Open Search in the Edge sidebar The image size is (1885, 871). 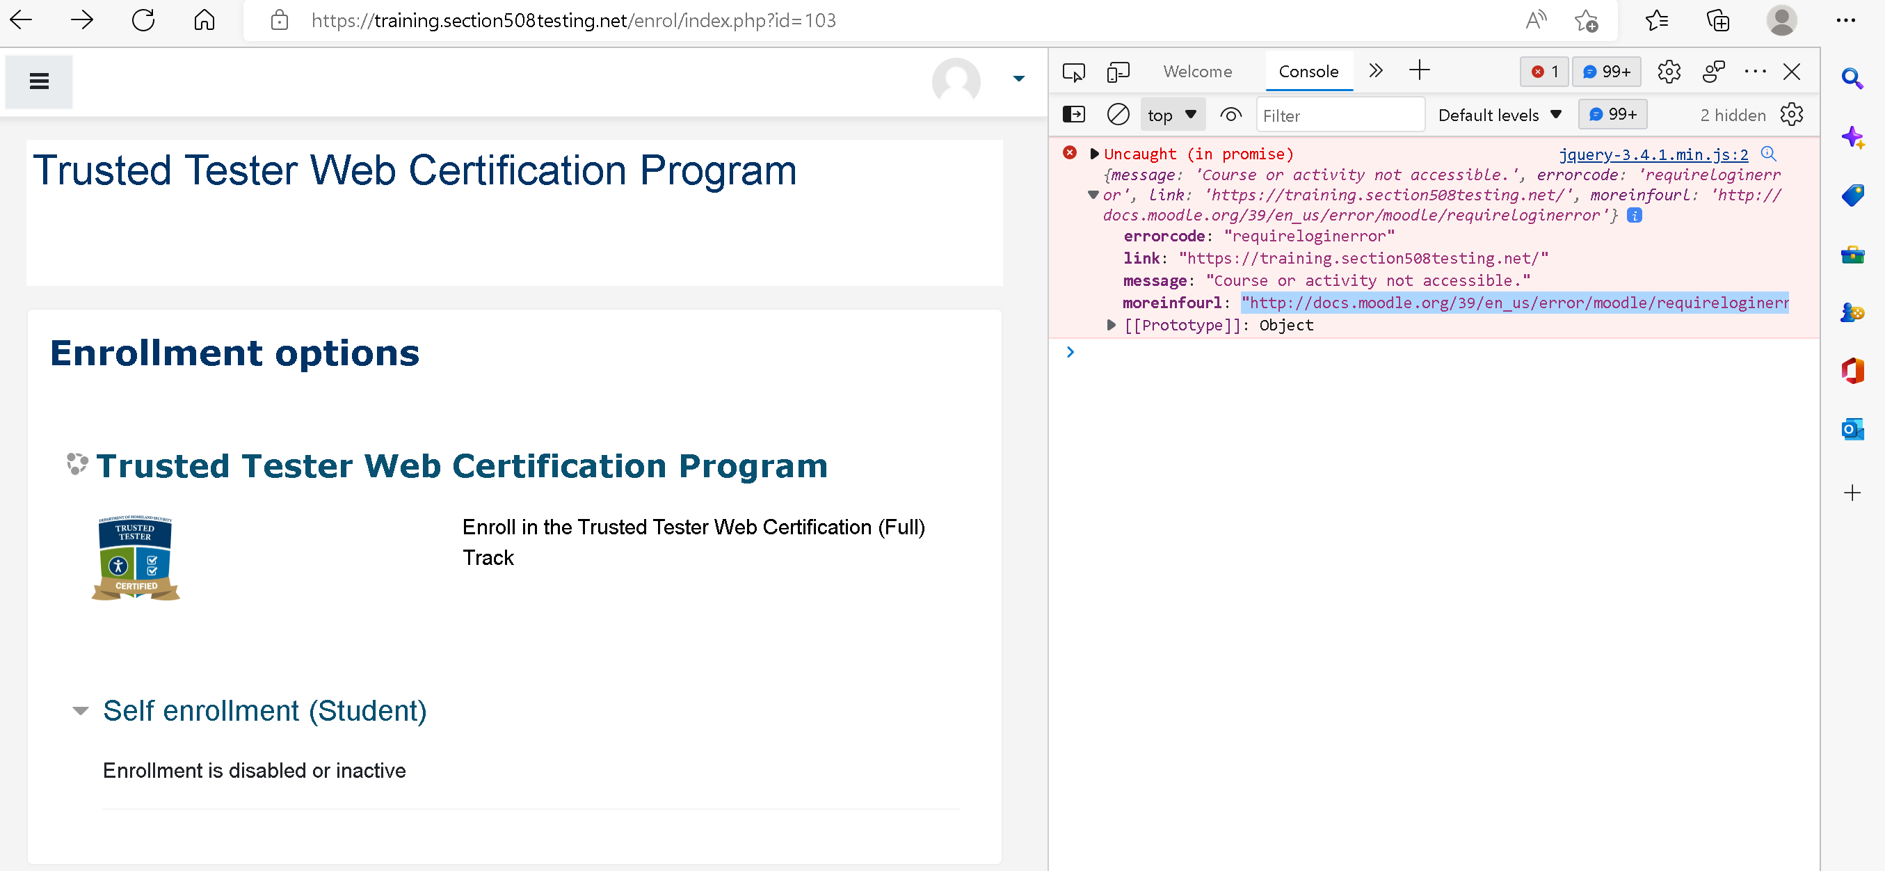point(1853,79)
